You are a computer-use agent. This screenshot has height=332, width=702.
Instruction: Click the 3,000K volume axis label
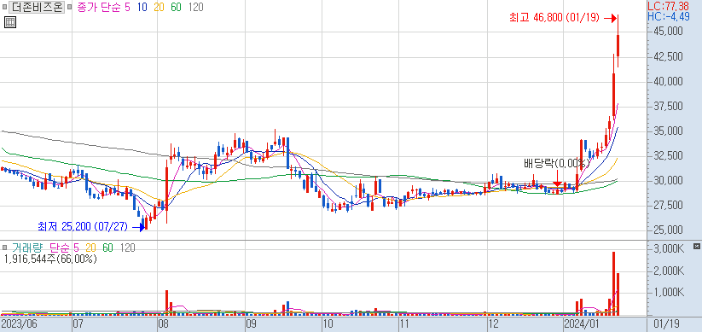pos(668,249)
